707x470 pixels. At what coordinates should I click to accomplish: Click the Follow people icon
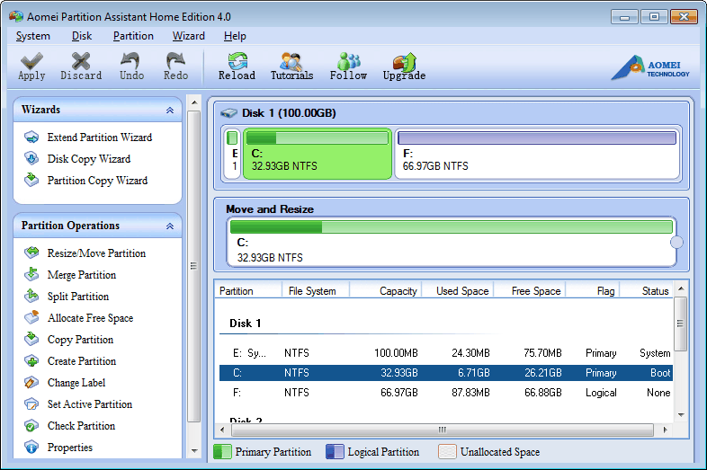point(348,60)
